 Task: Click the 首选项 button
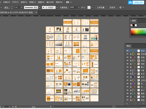[112, 8]
